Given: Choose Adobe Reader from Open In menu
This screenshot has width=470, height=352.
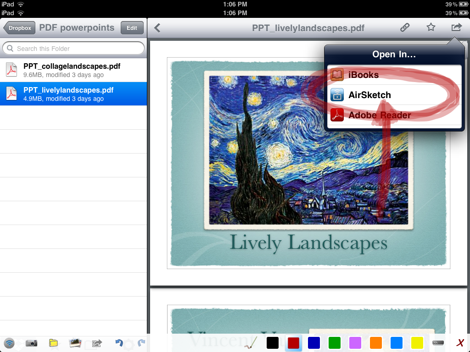Looking at the screenshot, I should coord(394,115).
